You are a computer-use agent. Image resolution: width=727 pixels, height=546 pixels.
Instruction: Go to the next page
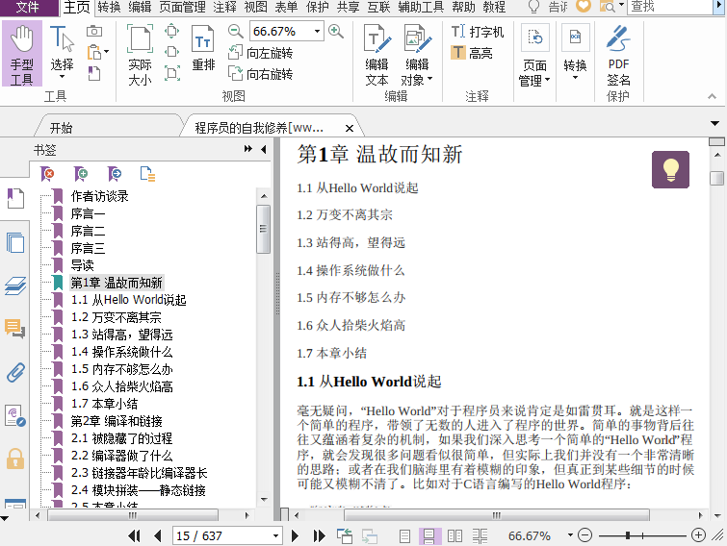tap(295, 535)
